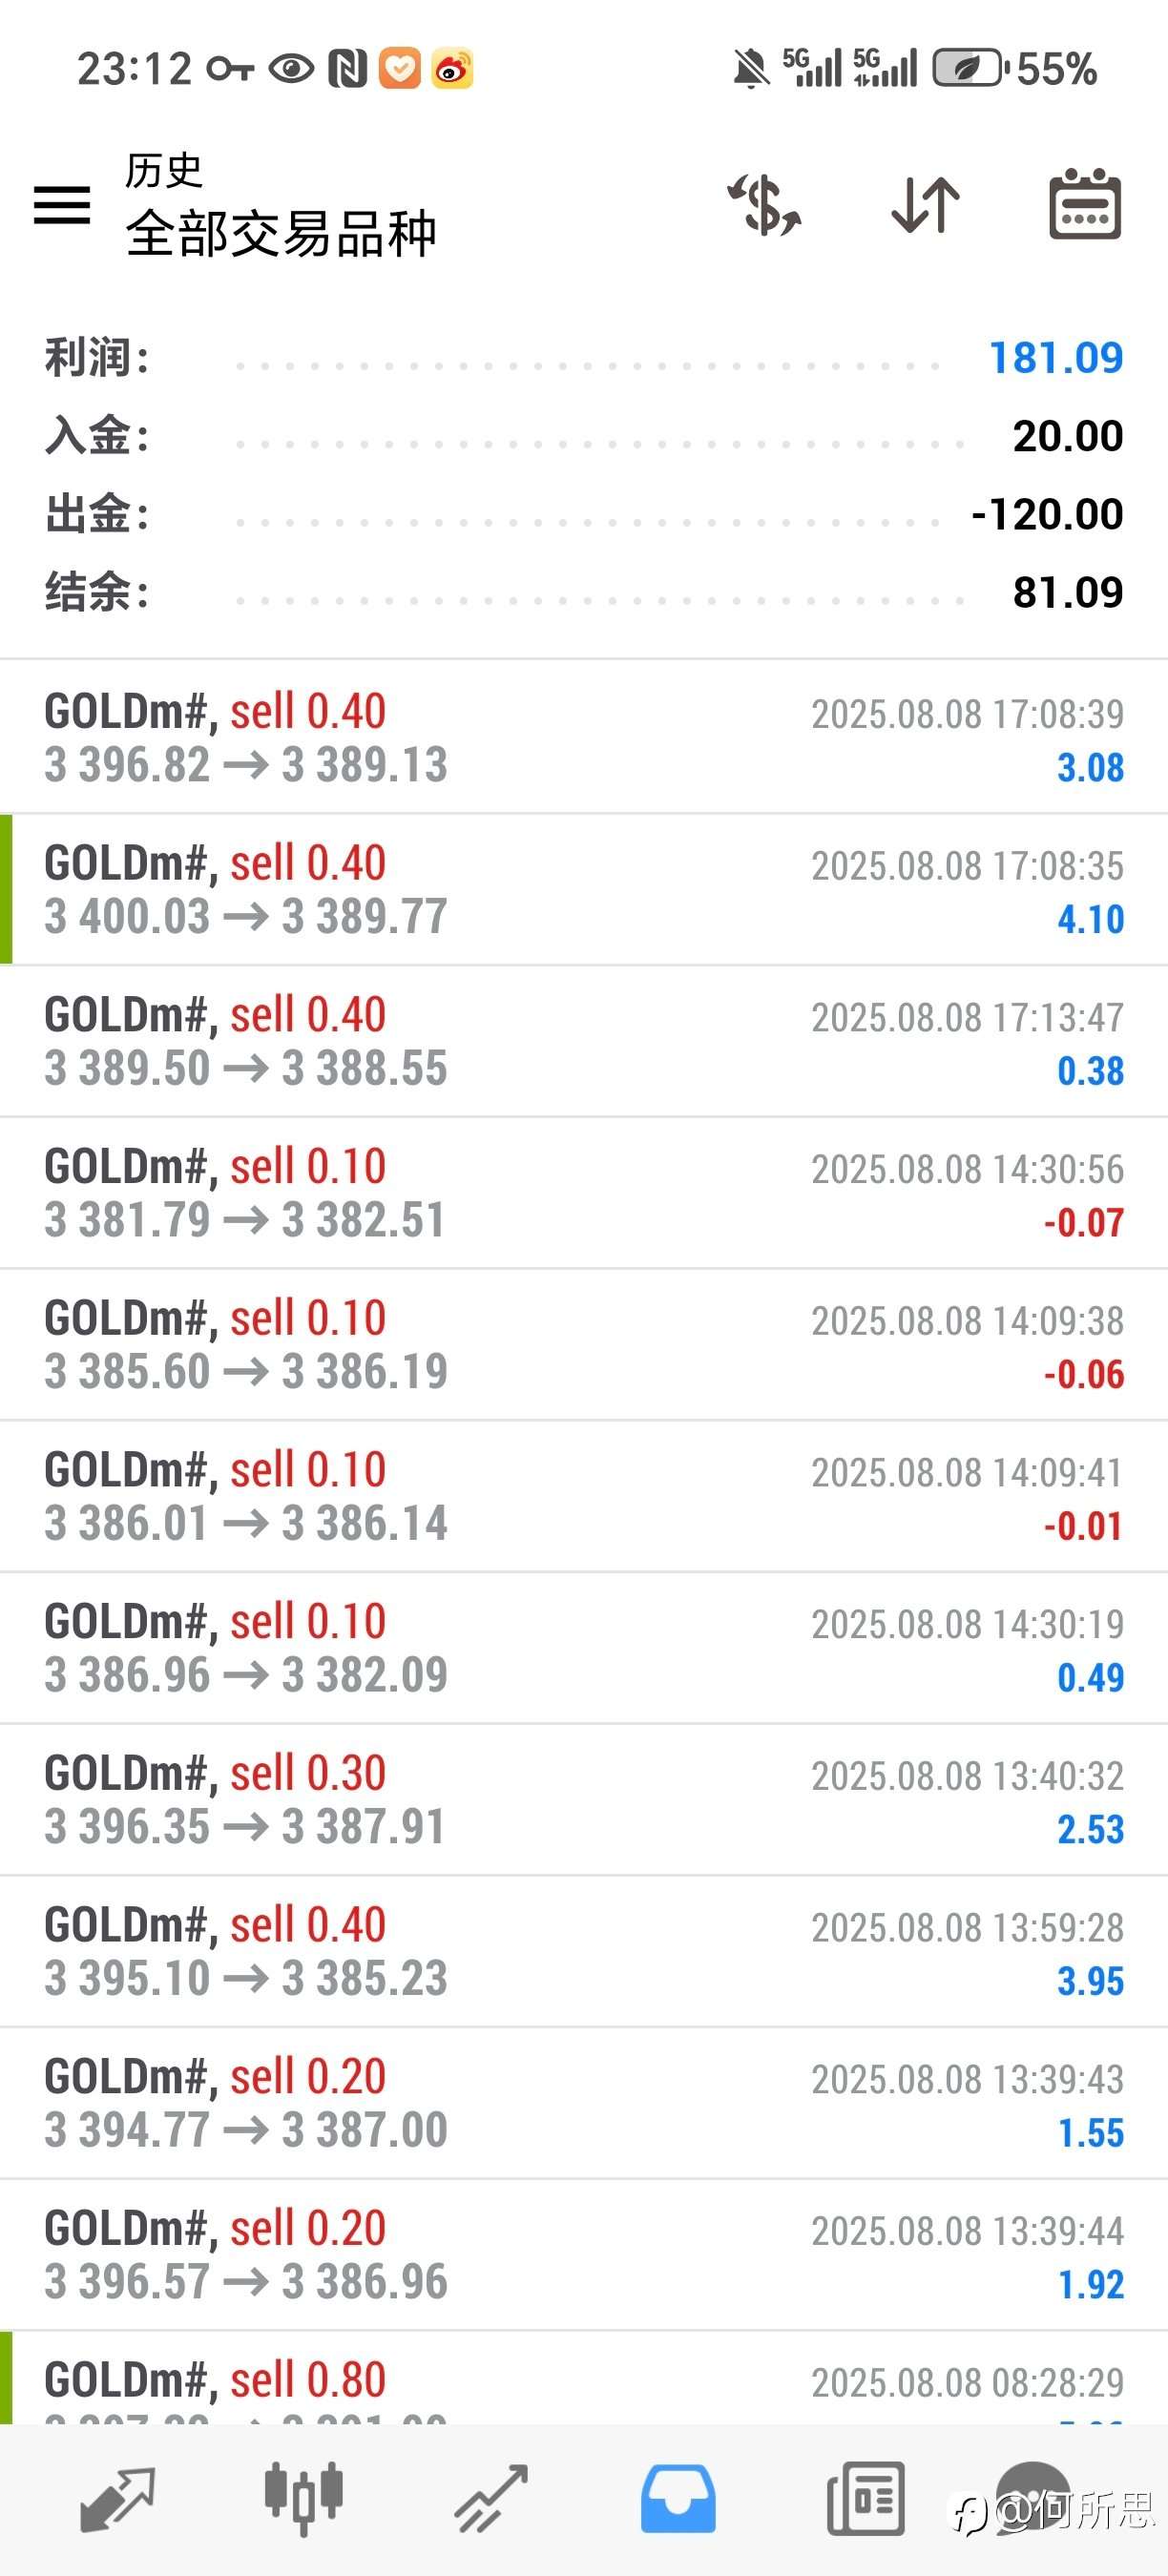The height and width of the screenshot is (2576, 1168).
Task: Select the History inbox tab
Action: [678, 2499]
